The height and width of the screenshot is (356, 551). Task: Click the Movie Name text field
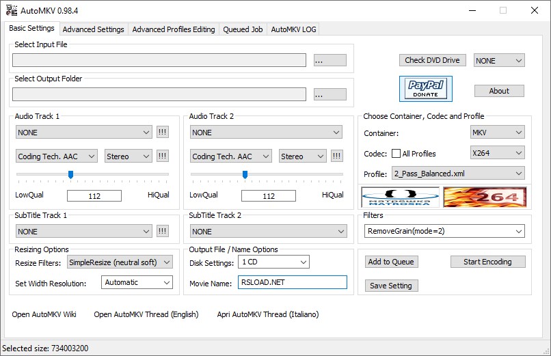(x=292, y=282)
